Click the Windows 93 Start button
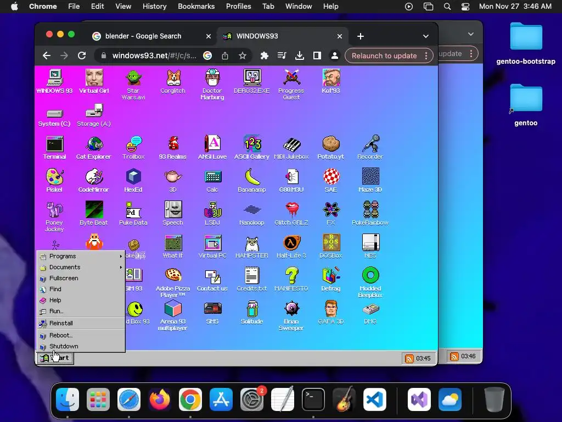This screenshot has height=422, width=562. (55, 358)
